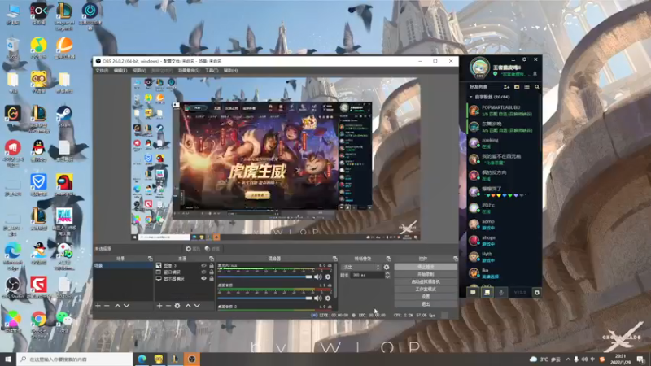
Task: Pop out the Scene Transitions dock panel
Action: coord(388,259)
